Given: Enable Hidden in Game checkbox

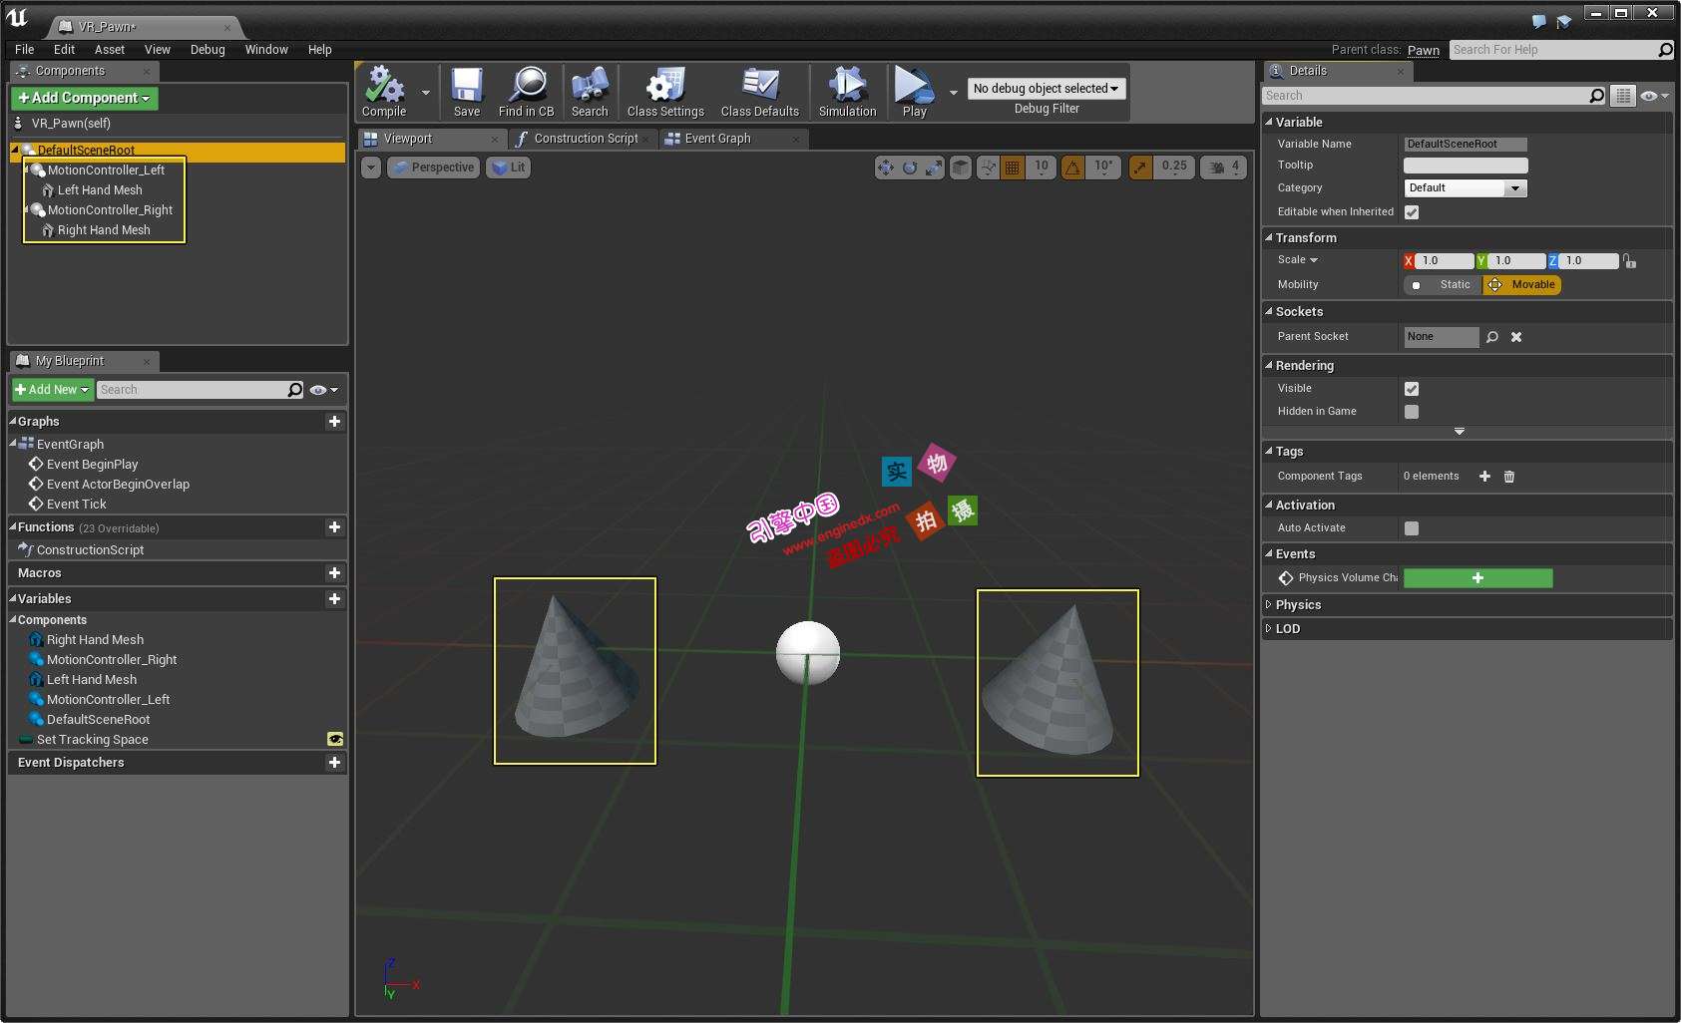Looking at the screenshot, I should click(x=1412, y=412).
